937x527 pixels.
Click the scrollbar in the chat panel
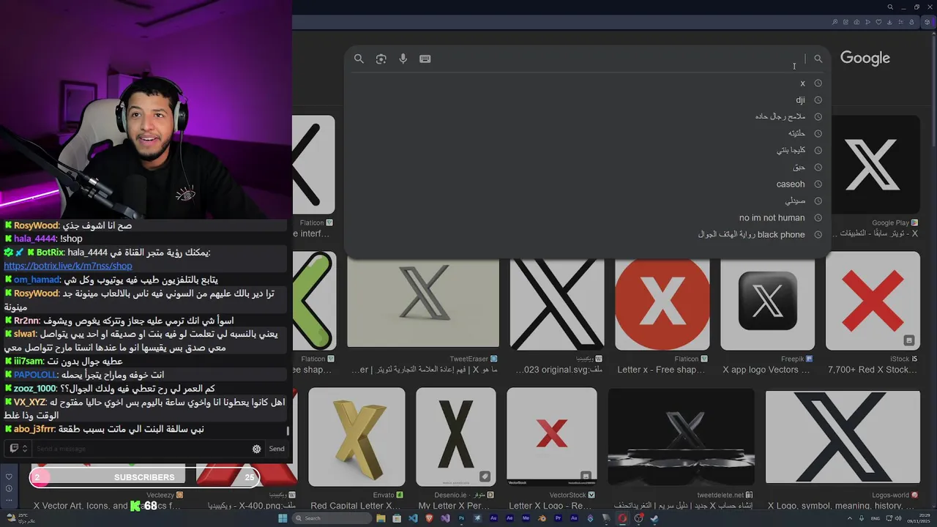[x=288, y=432]
